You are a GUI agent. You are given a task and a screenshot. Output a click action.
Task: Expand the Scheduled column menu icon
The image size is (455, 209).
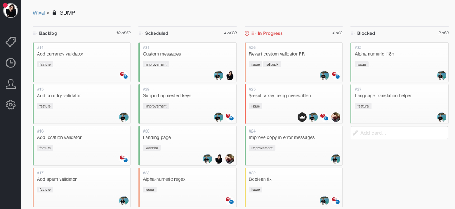(x=141, y=33)
